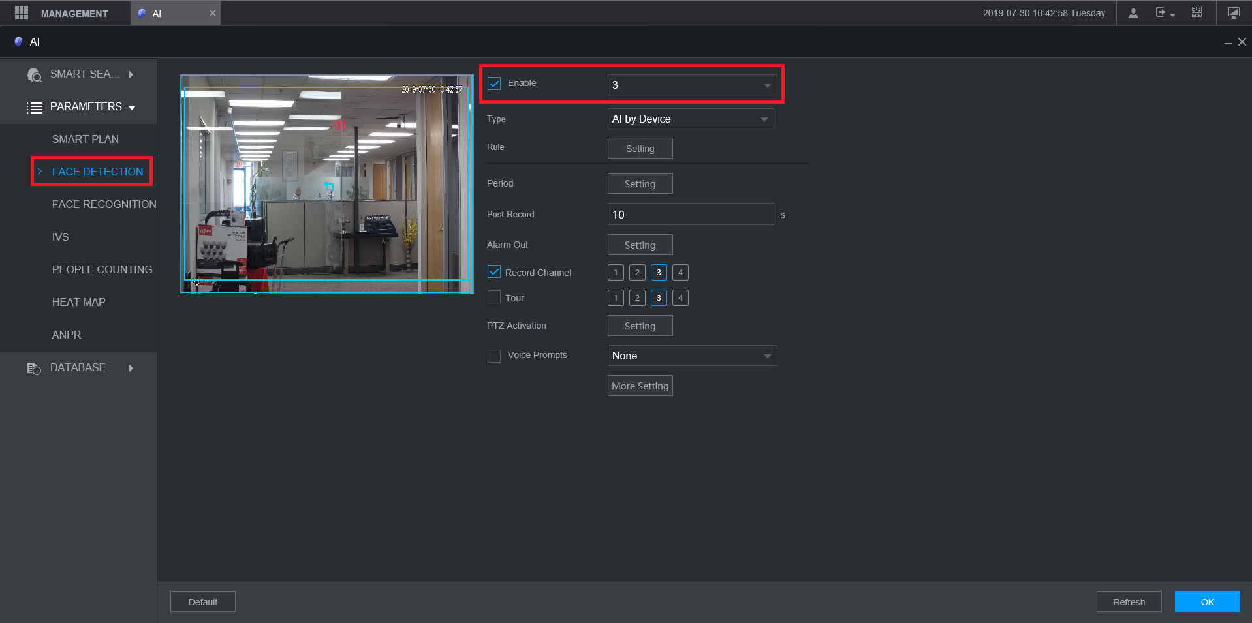Screen dimensions: 1252x623
Task: Click the Database icon in sidebar
Action: (34, 369)
